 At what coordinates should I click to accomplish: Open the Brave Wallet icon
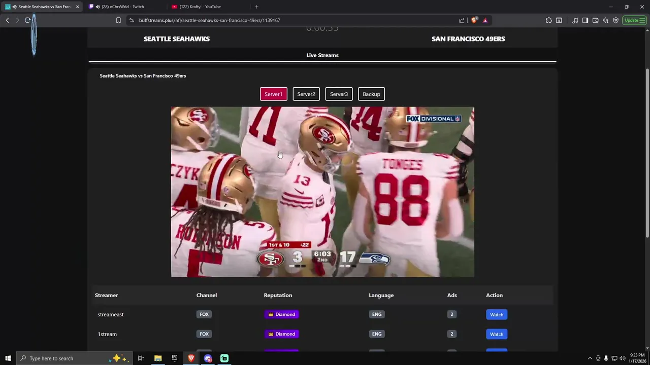click(595, 20)
